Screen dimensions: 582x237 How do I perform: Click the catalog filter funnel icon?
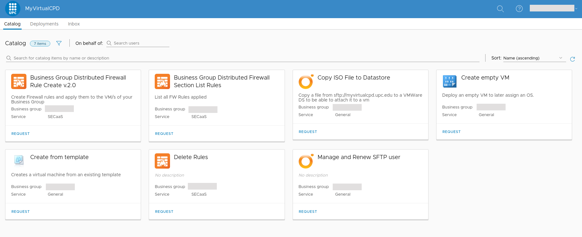point(59,43)
